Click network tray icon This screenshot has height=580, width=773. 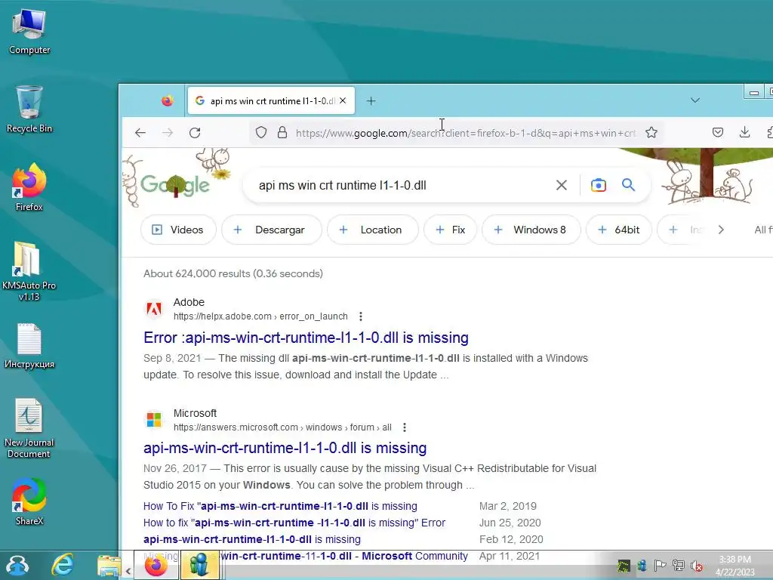point(679,565)
